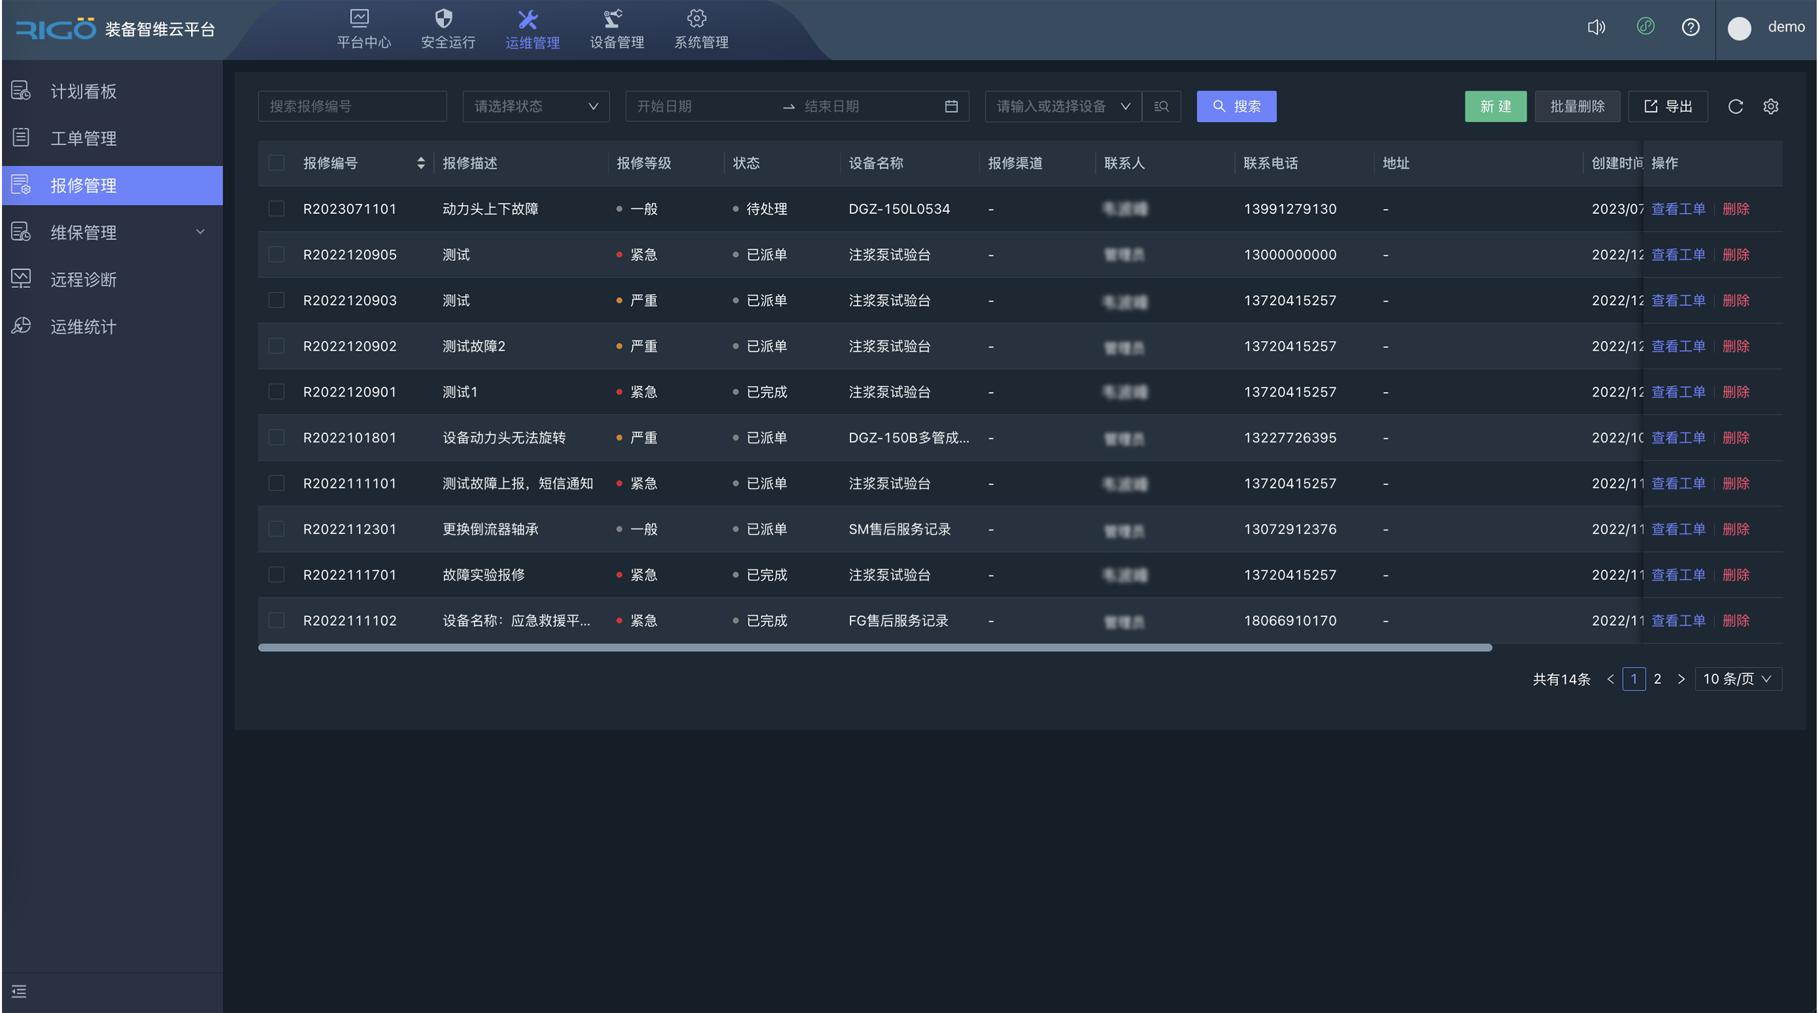
Task: Click 查看工单 link for R2022120905
Action: pos(1678,255)
